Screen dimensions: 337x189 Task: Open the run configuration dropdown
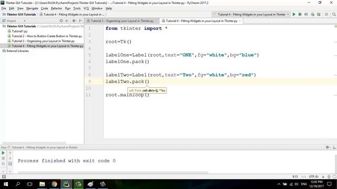(x=251, y=14)
